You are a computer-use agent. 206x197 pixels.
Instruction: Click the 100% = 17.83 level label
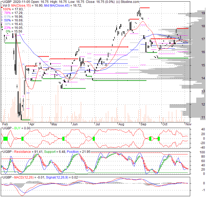[x=13, y=9]
